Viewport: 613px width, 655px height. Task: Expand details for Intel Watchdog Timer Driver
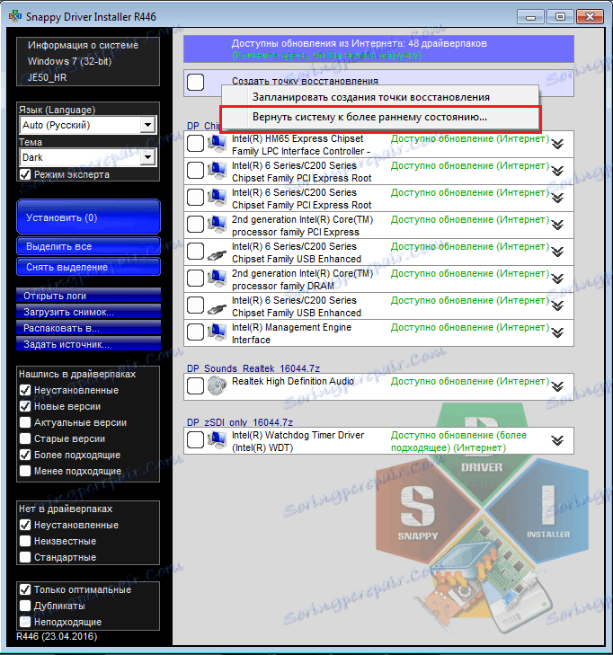(557, 440)
